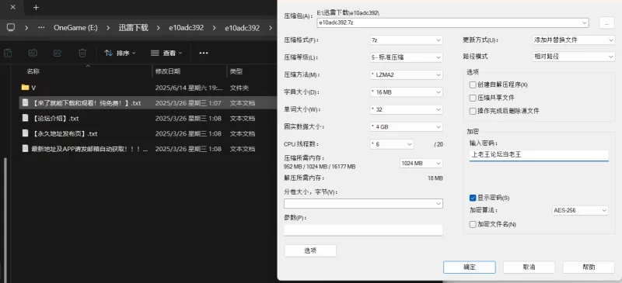Open the 压缩等级 标准压缩 dropdown
This screenshot has width=622, height=283.
[406, 57]
